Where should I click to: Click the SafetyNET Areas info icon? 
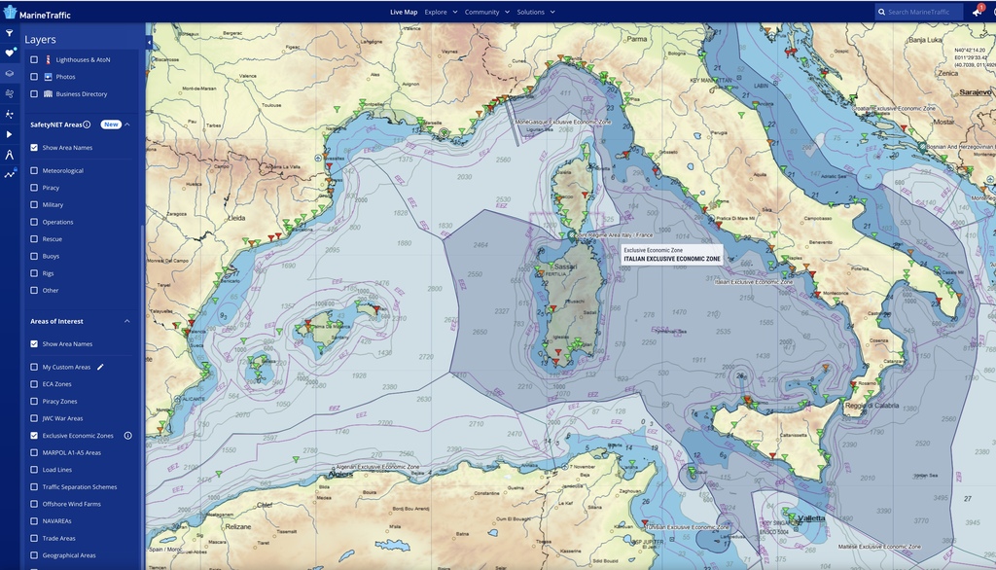pyautogui.click(x=87, y=125)
